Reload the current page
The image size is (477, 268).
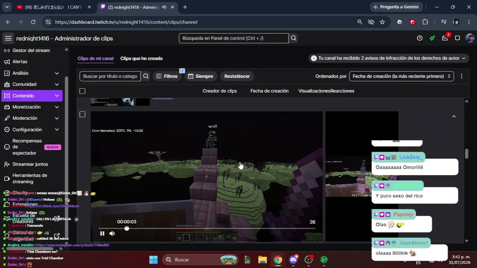33,22
